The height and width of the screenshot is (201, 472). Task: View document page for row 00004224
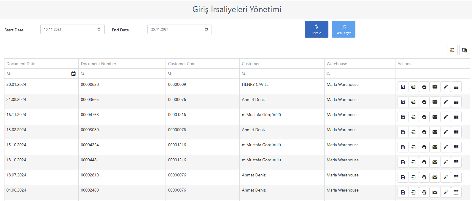click(403, 147)
